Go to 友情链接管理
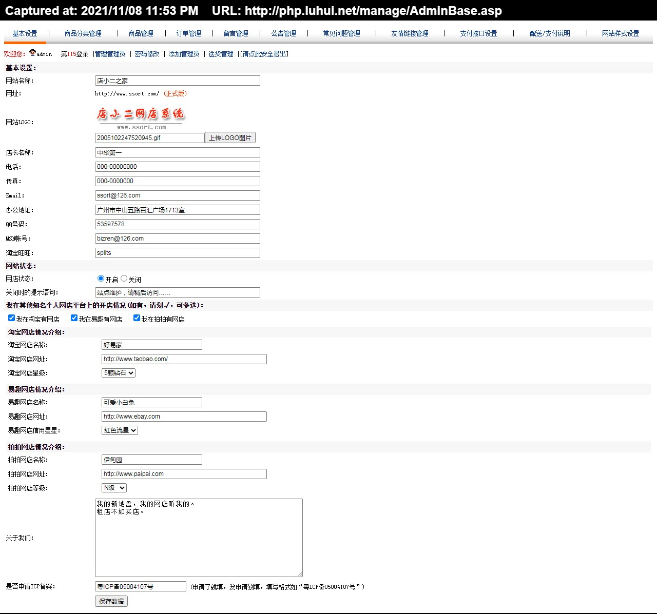Viewport: 657px width, 614px height. 410,33
